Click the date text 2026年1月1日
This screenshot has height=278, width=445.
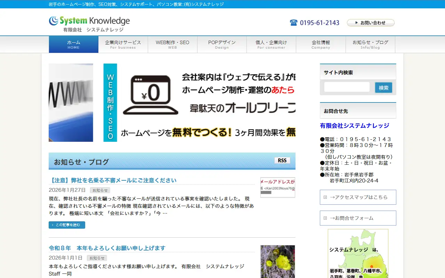66,258
